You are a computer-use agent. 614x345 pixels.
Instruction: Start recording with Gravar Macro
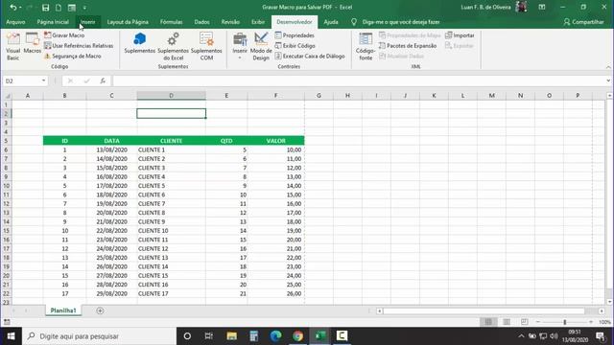pyautogui.click(x=64, y=35)
